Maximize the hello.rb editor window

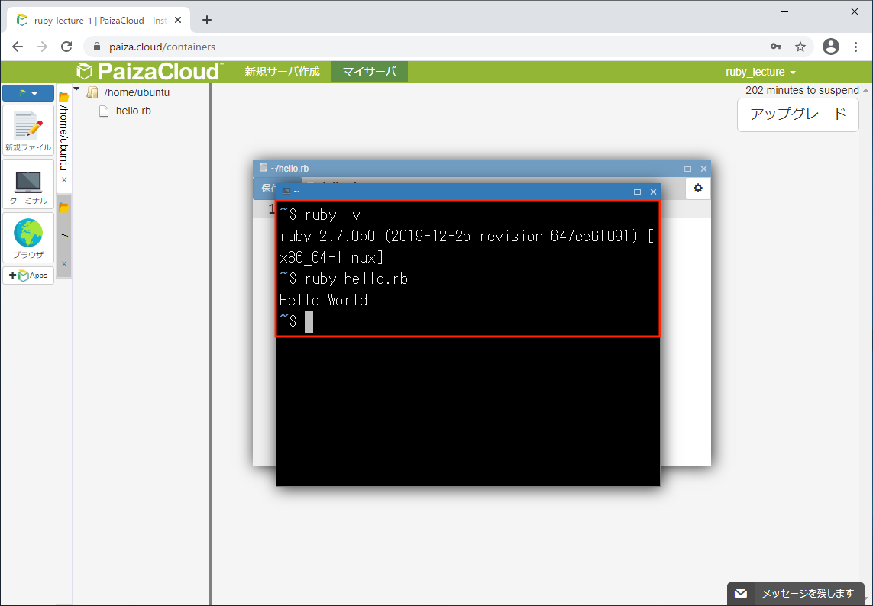(x=687, y=169)
